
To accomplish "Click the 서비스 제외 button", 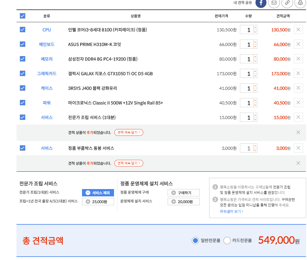I will 98,193.
